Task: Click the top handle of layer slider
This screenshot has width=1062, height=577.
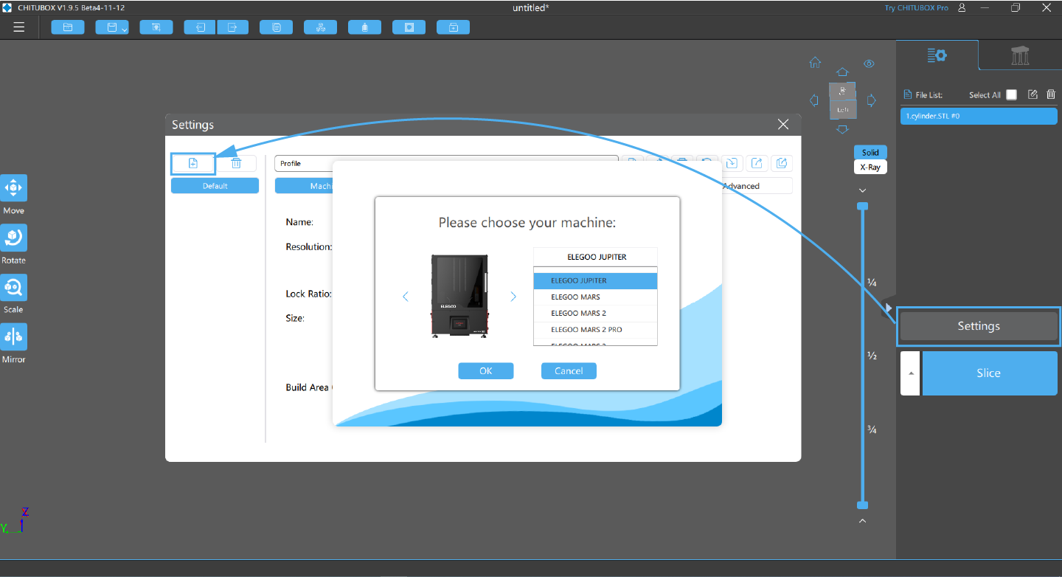Action: (x=862, y=206)
